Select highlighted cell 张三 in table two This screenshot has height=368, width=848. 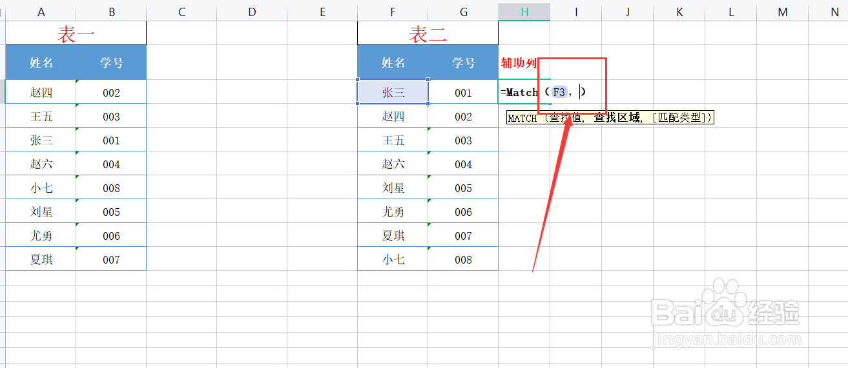tap(393, 92)
